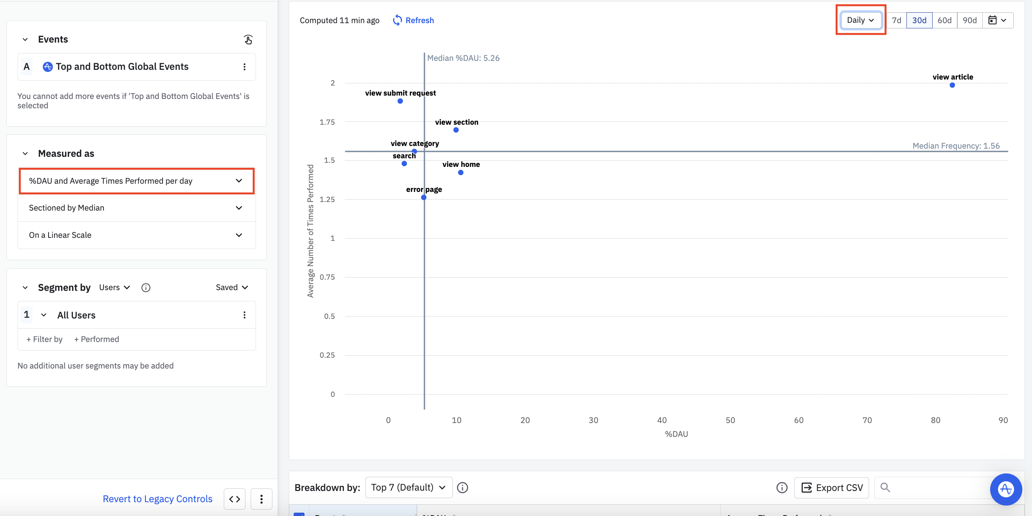Open Top 7 (Default) breakdown dropdown
1032x516 pixels.
(408, 488)
